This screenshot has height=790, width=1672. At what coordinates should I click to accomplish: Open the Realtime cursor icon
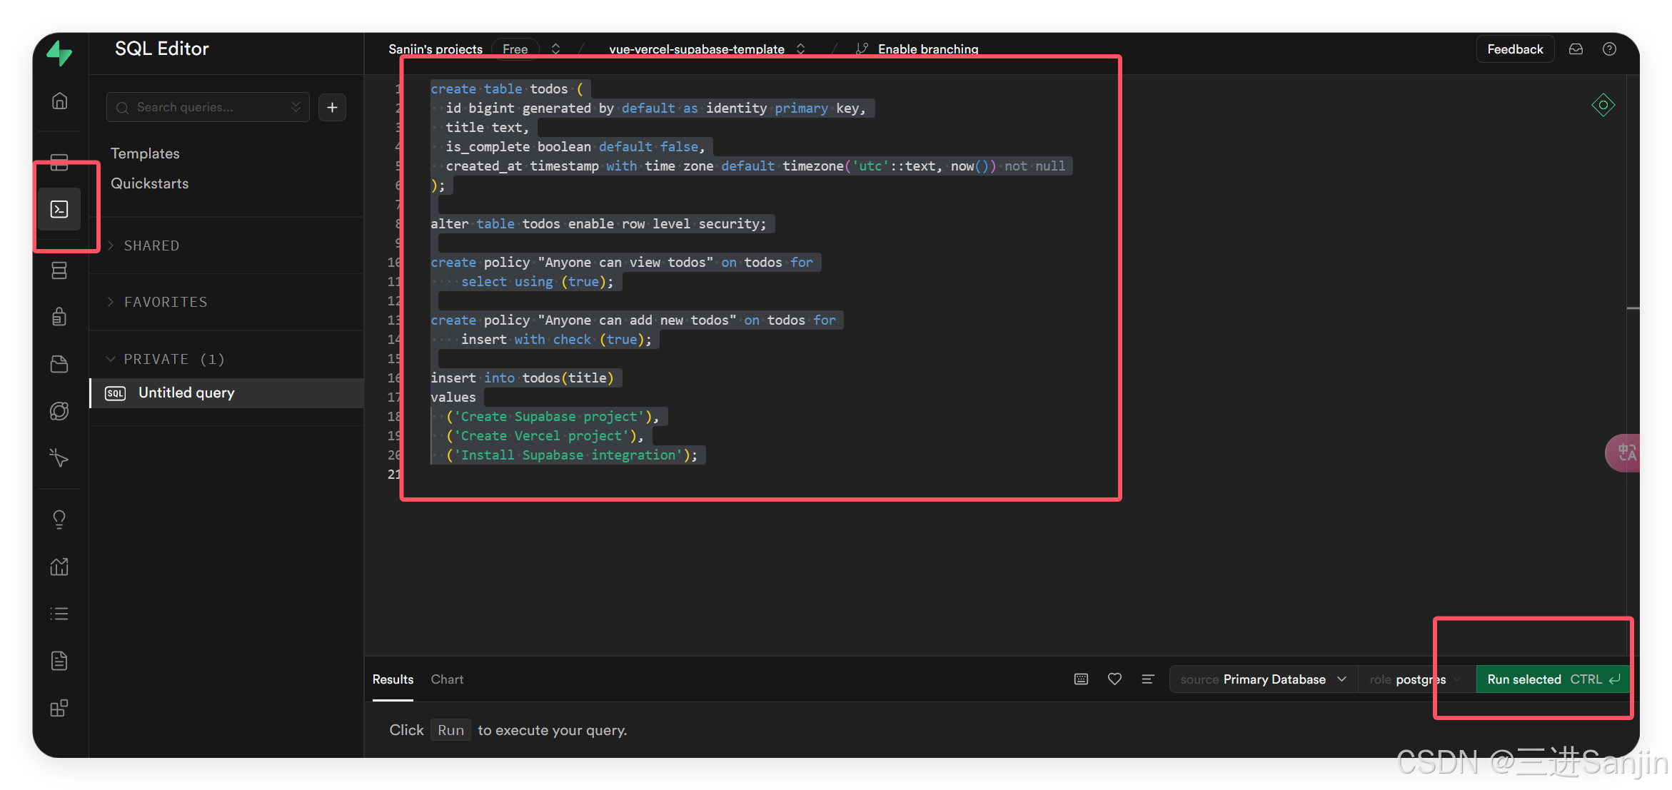59,457
